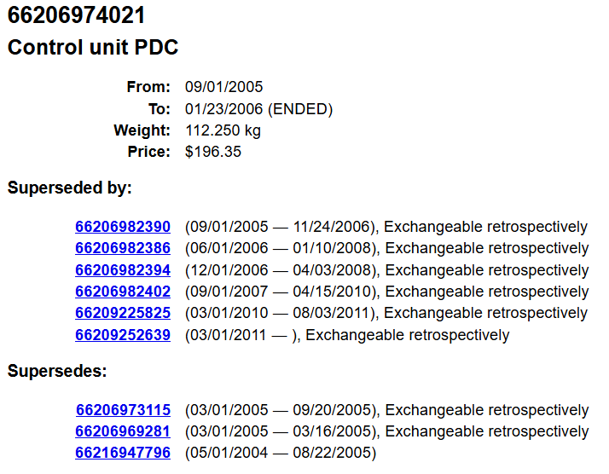Click the 66206974021 part number heading
Screen dimensions: 609x474
pyautogui.click(x=76, y=15)
